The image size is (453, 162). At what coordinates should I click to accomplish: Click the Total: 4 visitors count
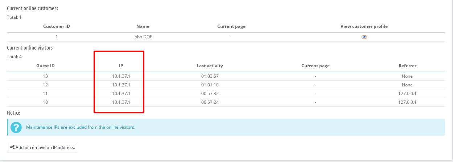pos(14,56)
